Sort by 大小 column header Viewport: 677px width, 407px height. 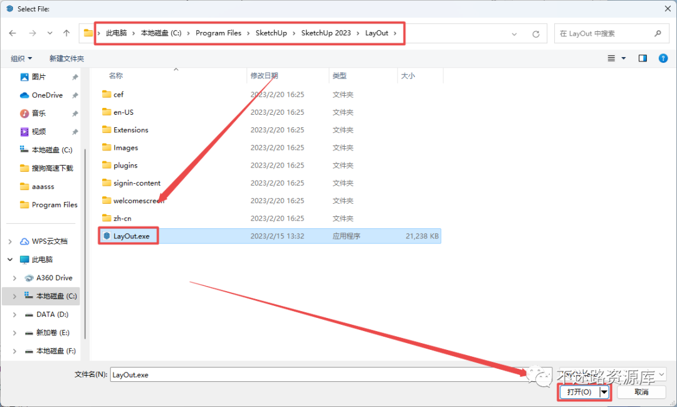[408, 76]
